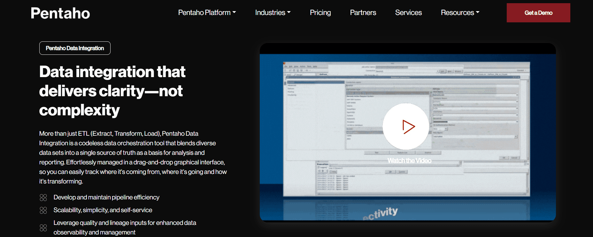Click the Watch the Video label
The width and height of the screenshot is (593, 237).
(x=409, y=161)
